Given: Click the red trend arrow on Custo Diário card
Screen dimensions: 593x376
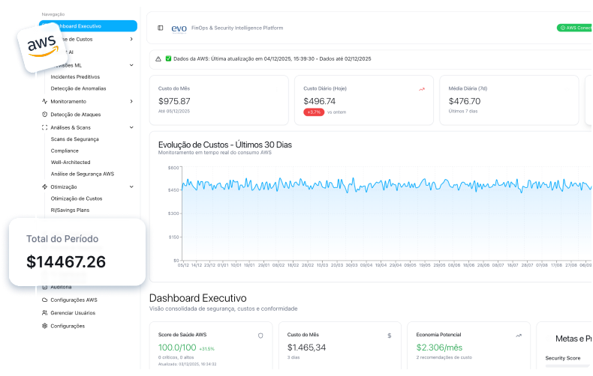Looking at the screenshot, I should click(422, 89).
